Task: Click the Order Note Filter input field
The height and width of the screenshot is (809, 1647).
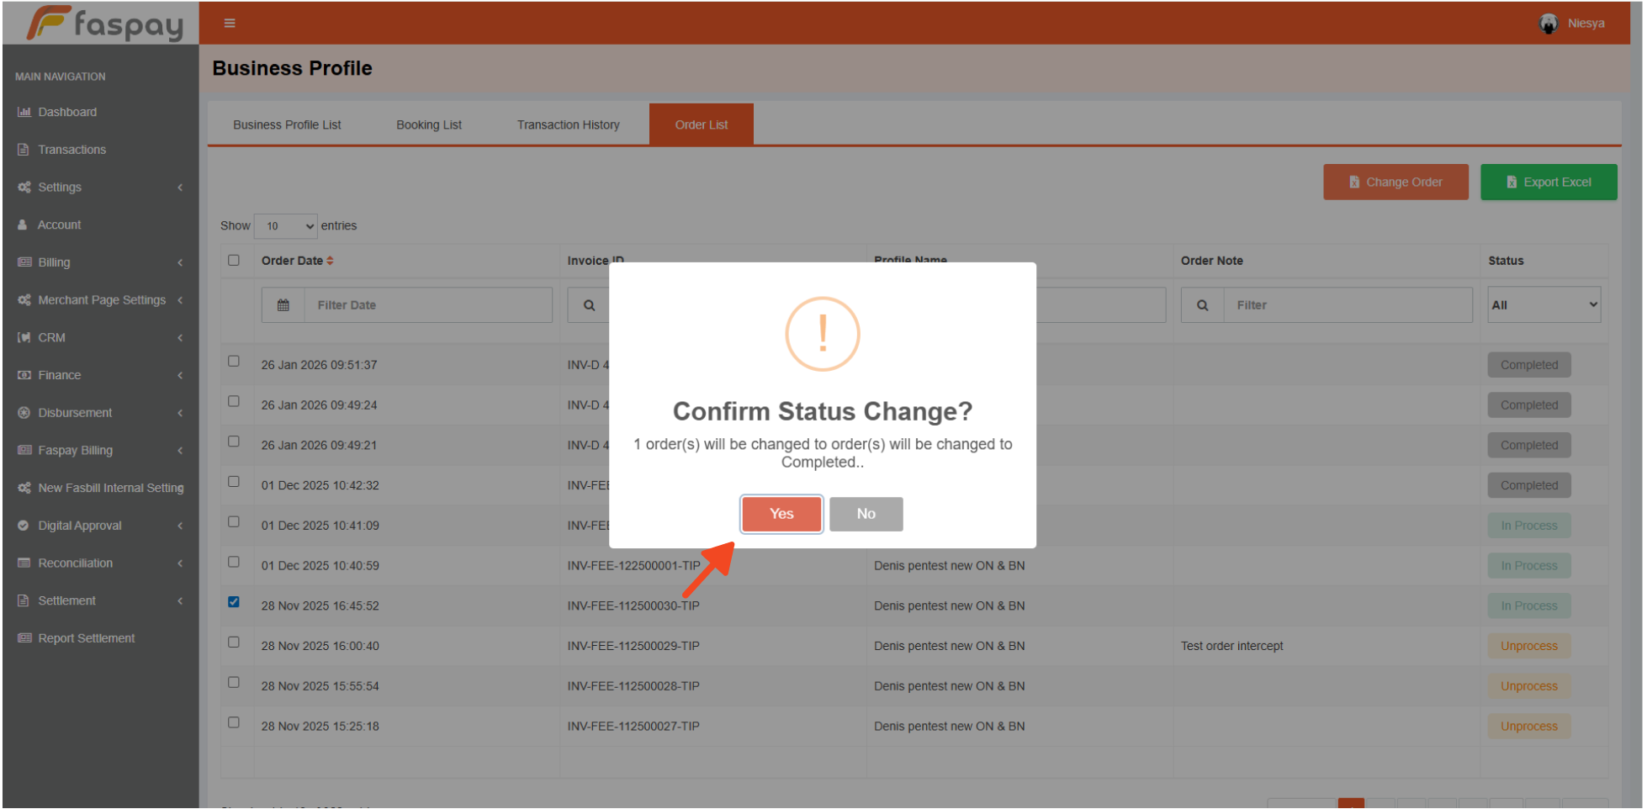Action: pos(1347,305)
